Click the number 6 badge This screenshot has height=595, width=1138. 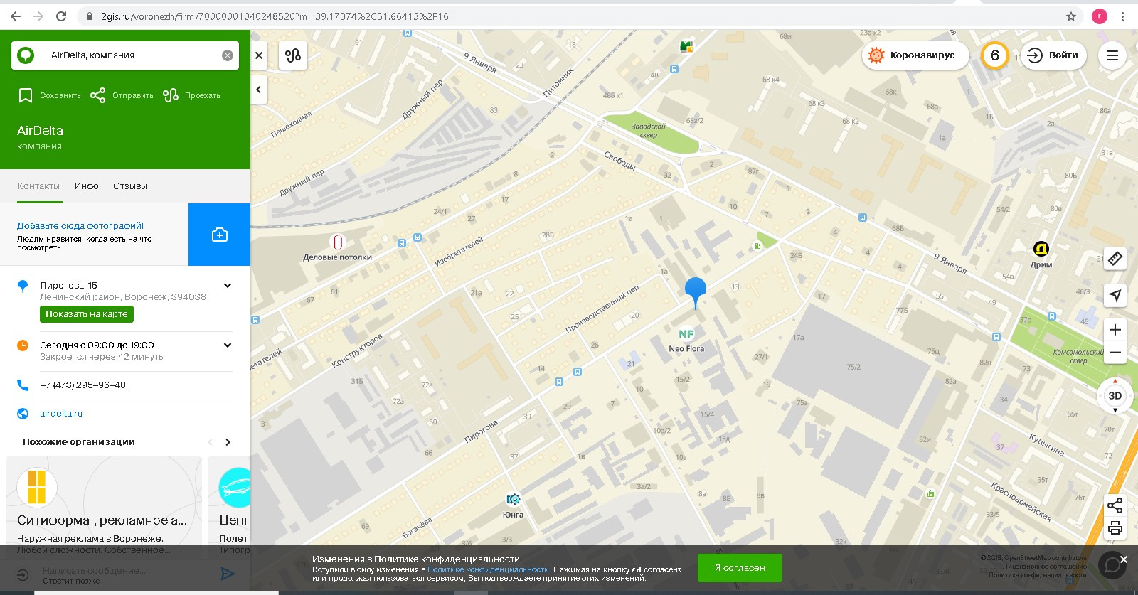[x=994, y=55]
